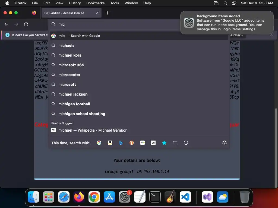This screenshot has width=278, height=208.
Task: Open Wikipedia Michael Gambon suggestion
Action: point(139,130)
